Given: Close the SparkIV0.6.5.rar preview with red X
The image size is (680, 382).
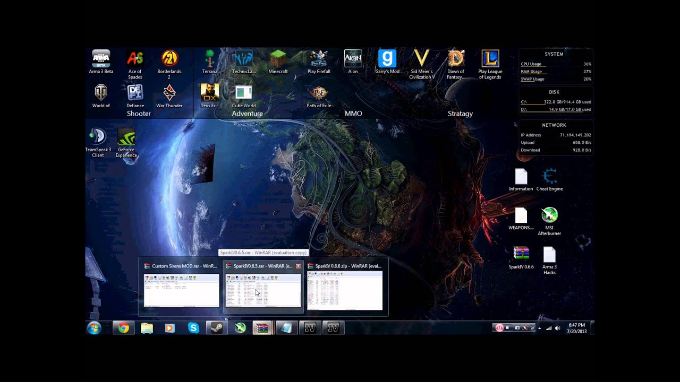Looking at the screenshot, I should click(298, 266).
